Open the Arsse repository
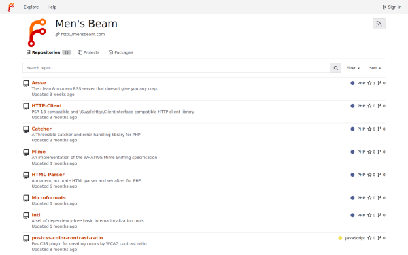This screenshot has height=255, width=408. 39,83
